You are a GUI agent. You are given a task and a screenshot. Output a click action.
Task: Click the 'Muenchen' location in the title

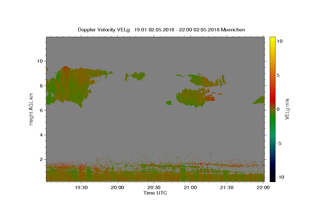[233, 30]
